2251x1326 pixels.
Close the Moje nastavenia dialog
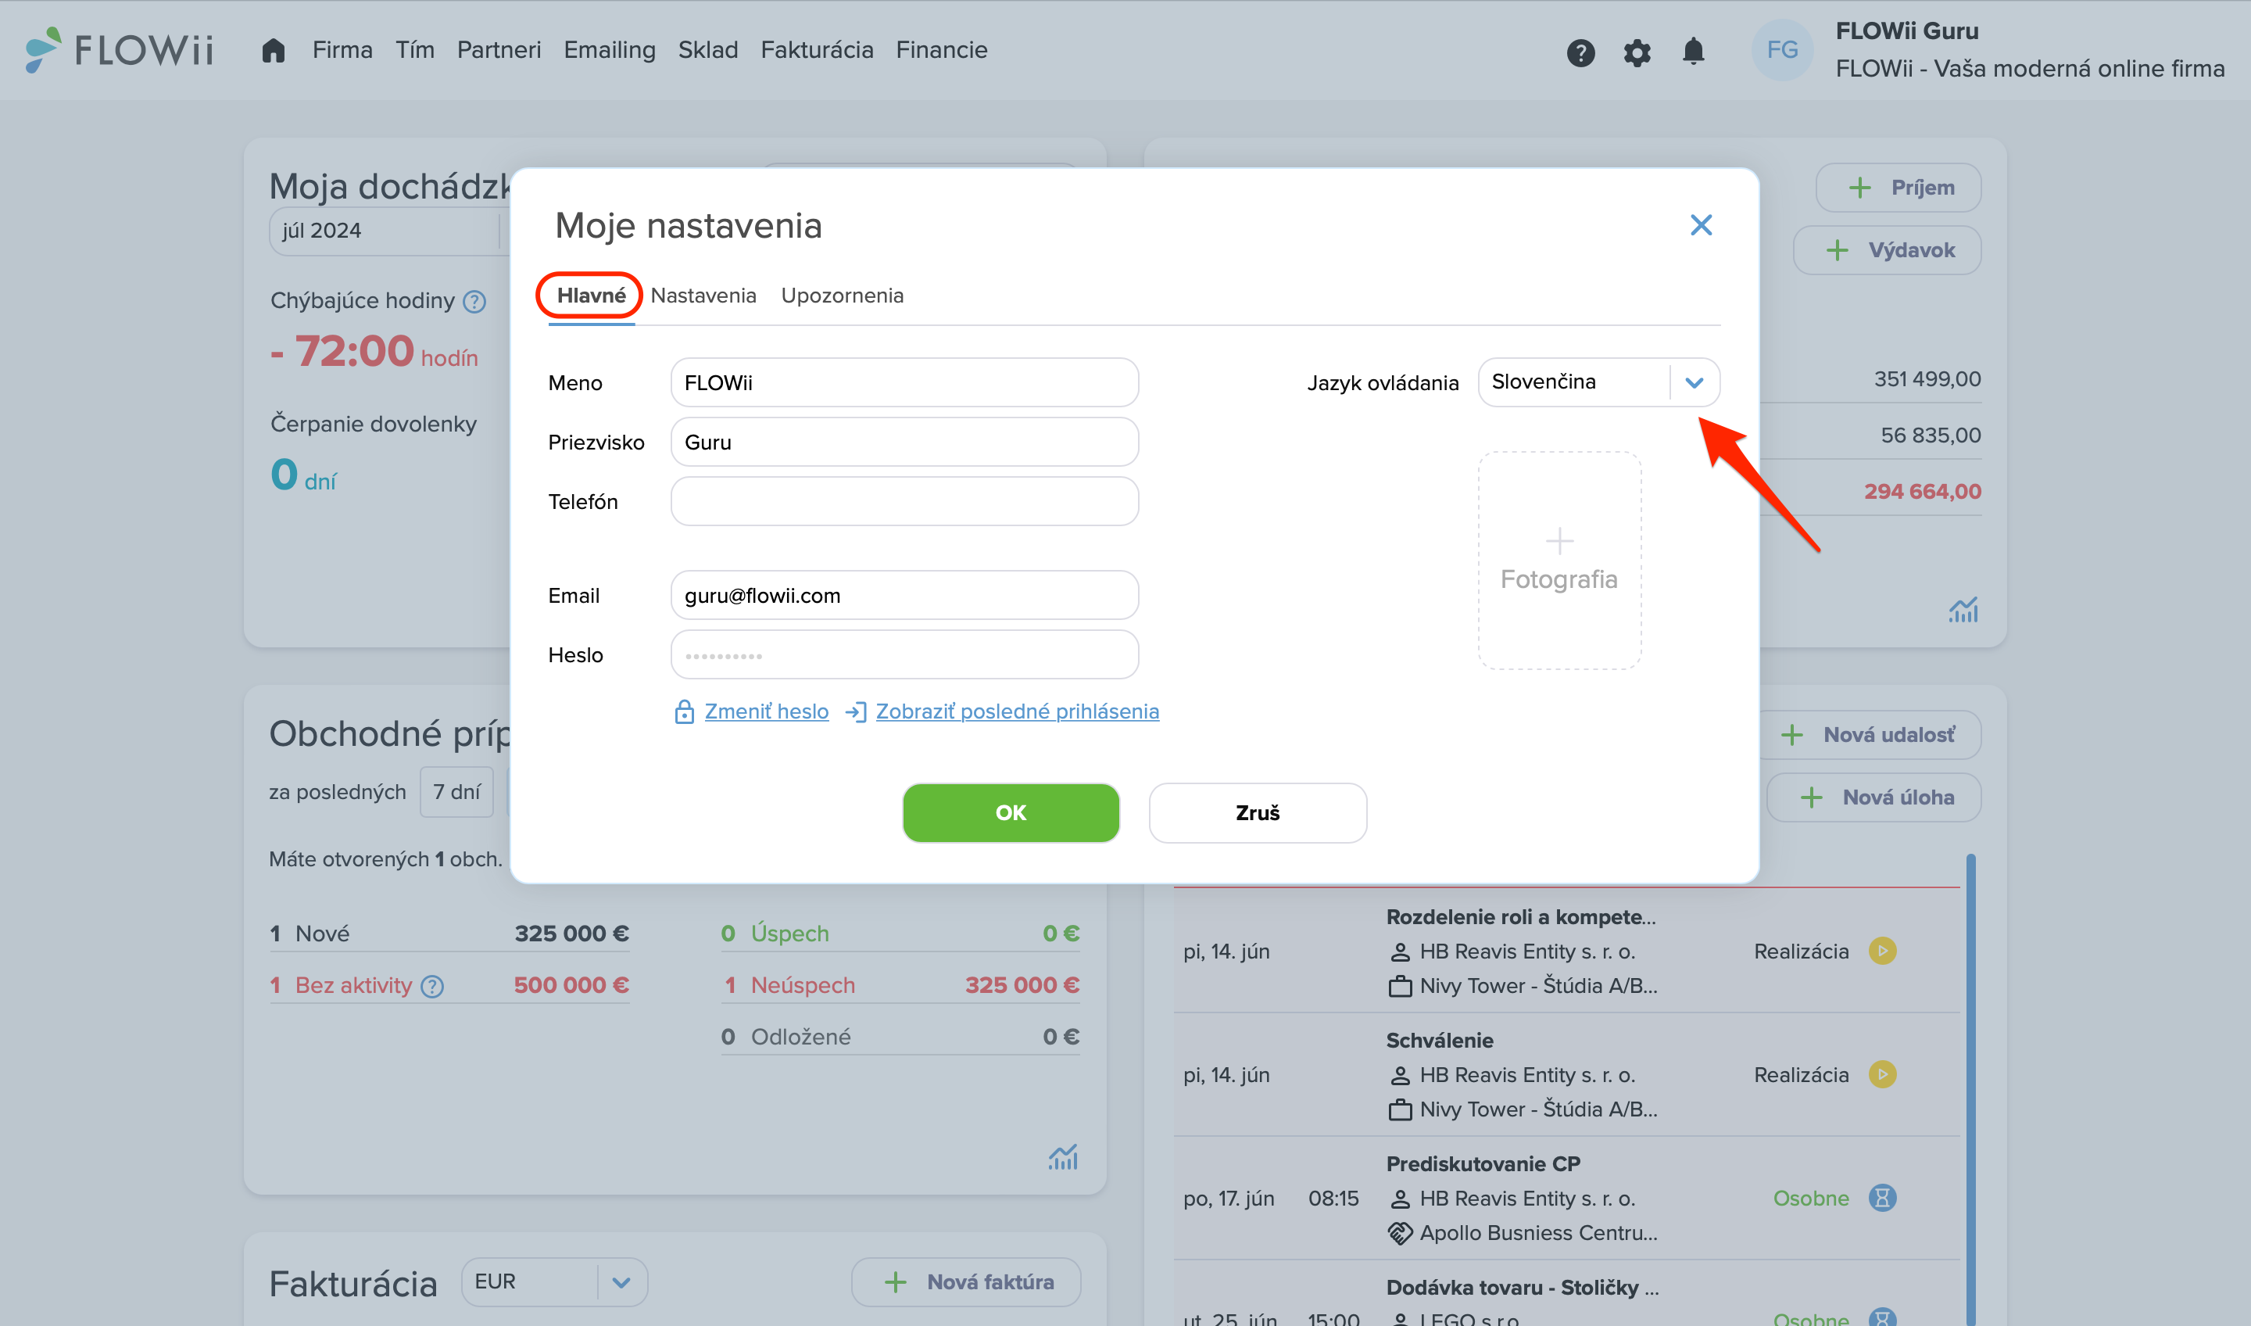tap(1701, 224)
